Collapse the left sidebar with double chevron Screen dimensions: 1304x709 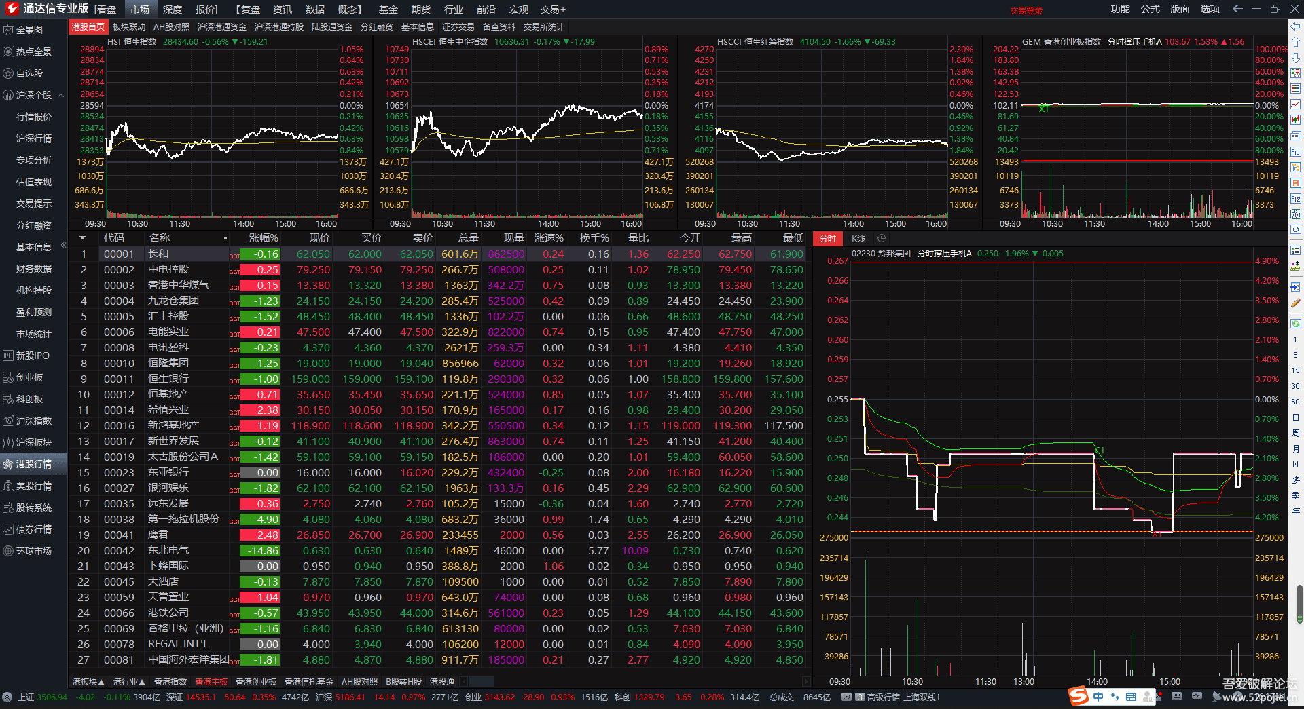pyautogui.click(x=63, y=245)
